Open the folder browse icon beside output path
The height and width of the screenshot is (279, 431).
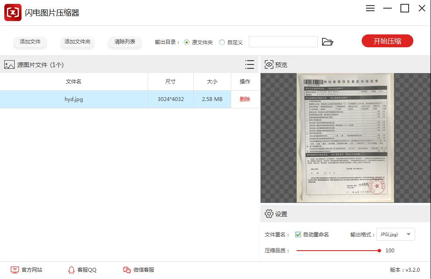point(328,42)
